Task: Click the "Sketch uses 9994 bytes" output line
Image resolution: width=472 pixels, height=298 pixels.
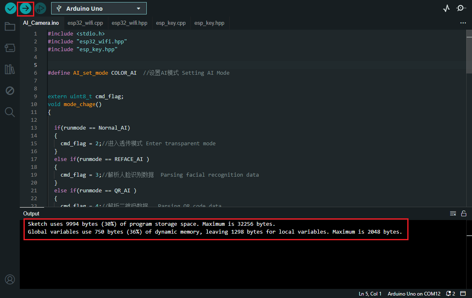Action: [151, 224]
